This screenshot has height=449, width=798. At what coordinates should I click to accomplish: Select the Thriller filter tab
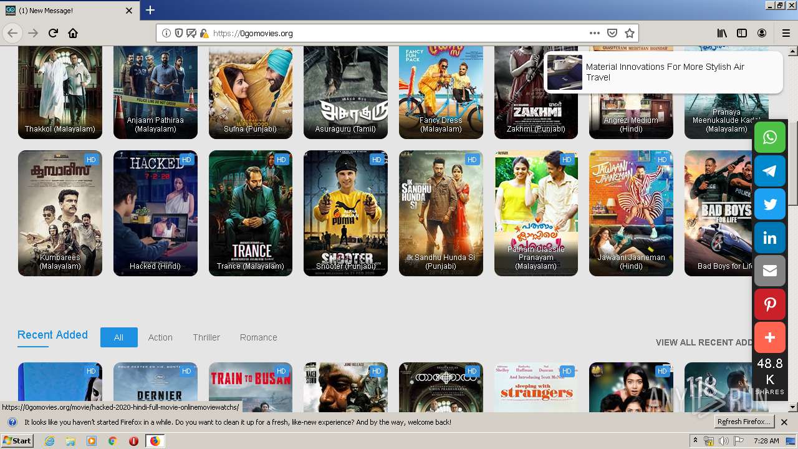[206, 337]
